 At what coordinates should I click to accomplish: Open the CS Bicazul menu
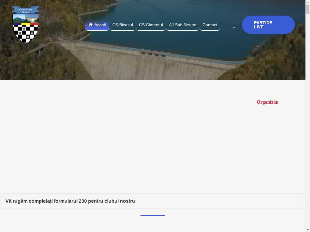click(x=122, y=25)
